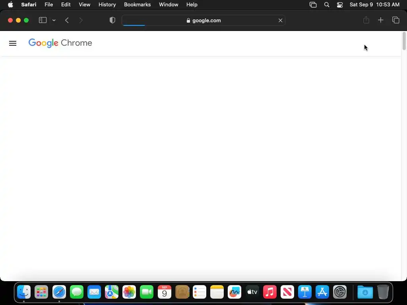Open Notes from the Dock
Screen dimensions: 407x305
click(217, 292)
